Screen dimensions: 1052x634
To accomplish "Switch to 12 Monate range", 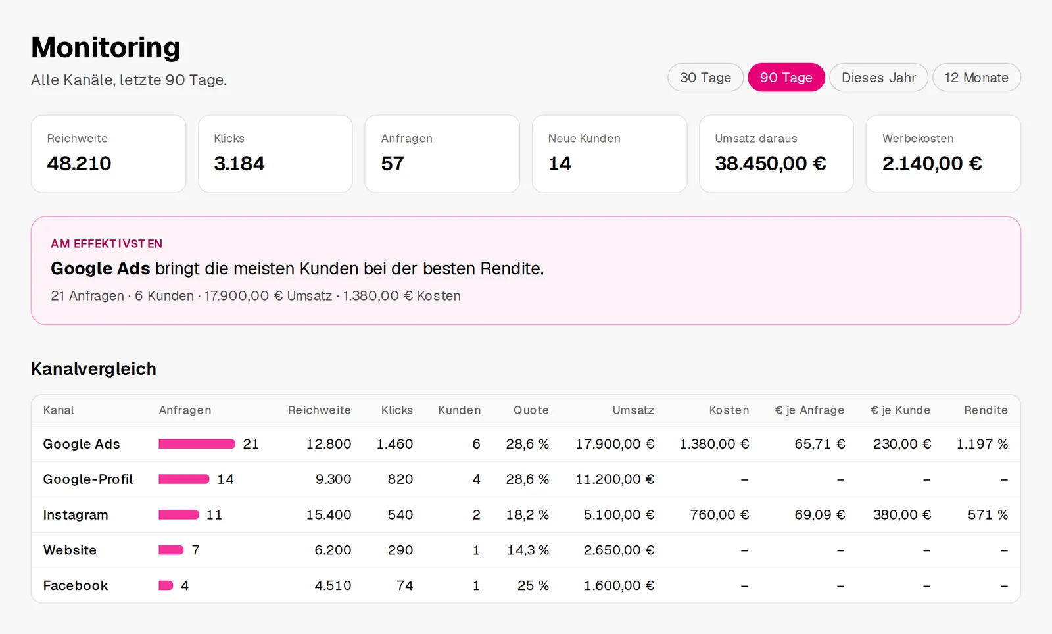I will [976, 78].
